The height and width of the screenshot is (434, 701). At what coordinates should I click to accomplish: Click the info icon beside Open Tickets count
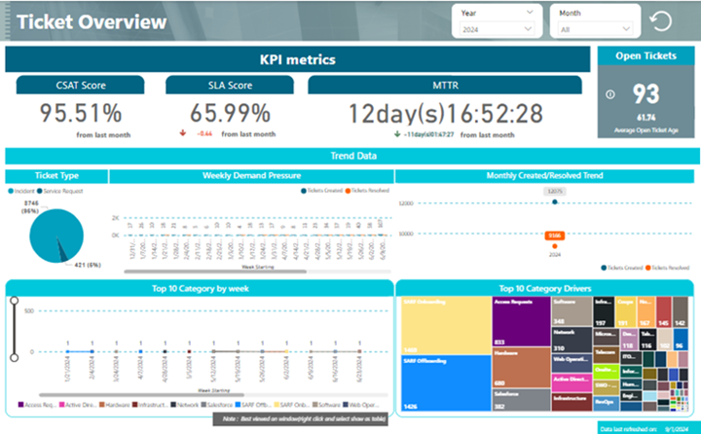pyautogui.click(x=610, y=94)
